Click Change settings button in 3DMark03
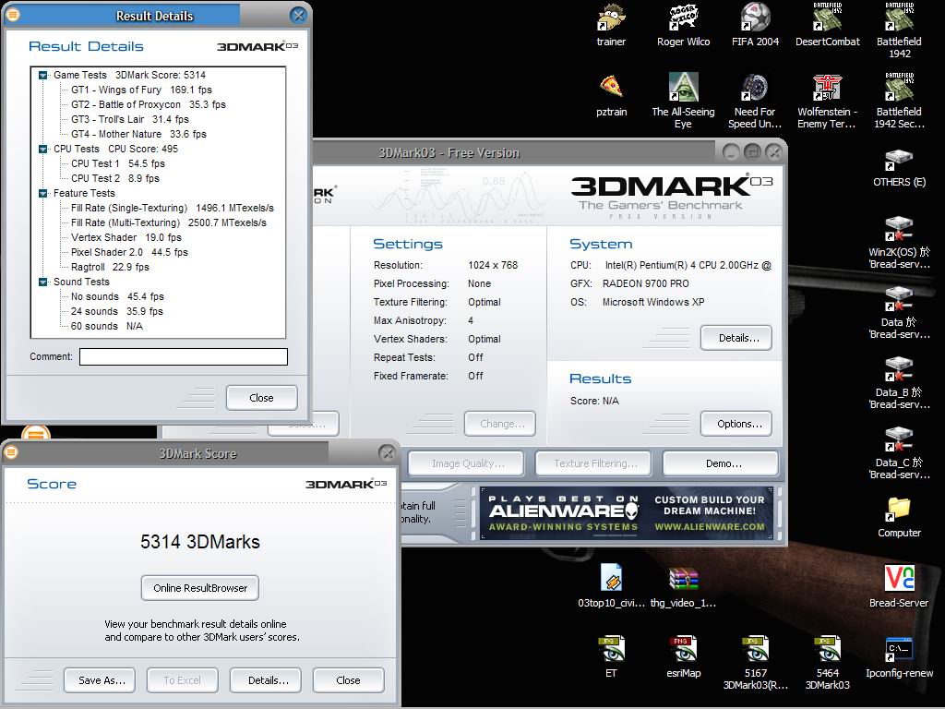Image resolution: width=945 pixels, height=709 pixels. click(499, 424)
